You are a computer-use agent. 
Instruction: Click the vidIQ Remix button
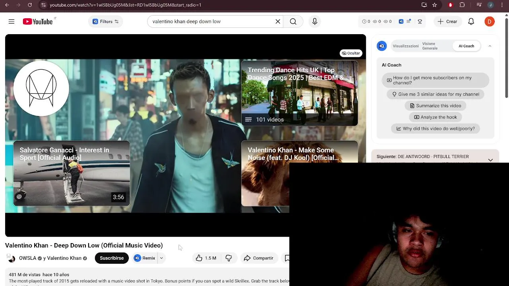[145, 258]
